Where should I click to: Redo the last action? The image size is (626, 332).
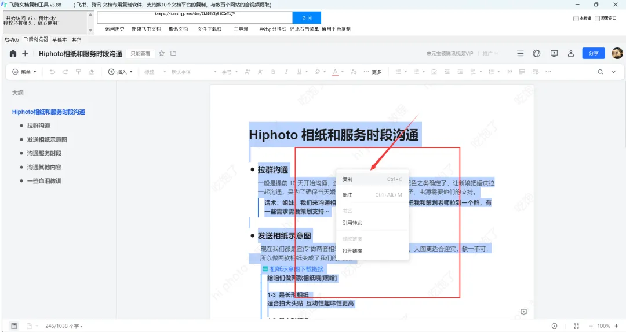[65, 72]
